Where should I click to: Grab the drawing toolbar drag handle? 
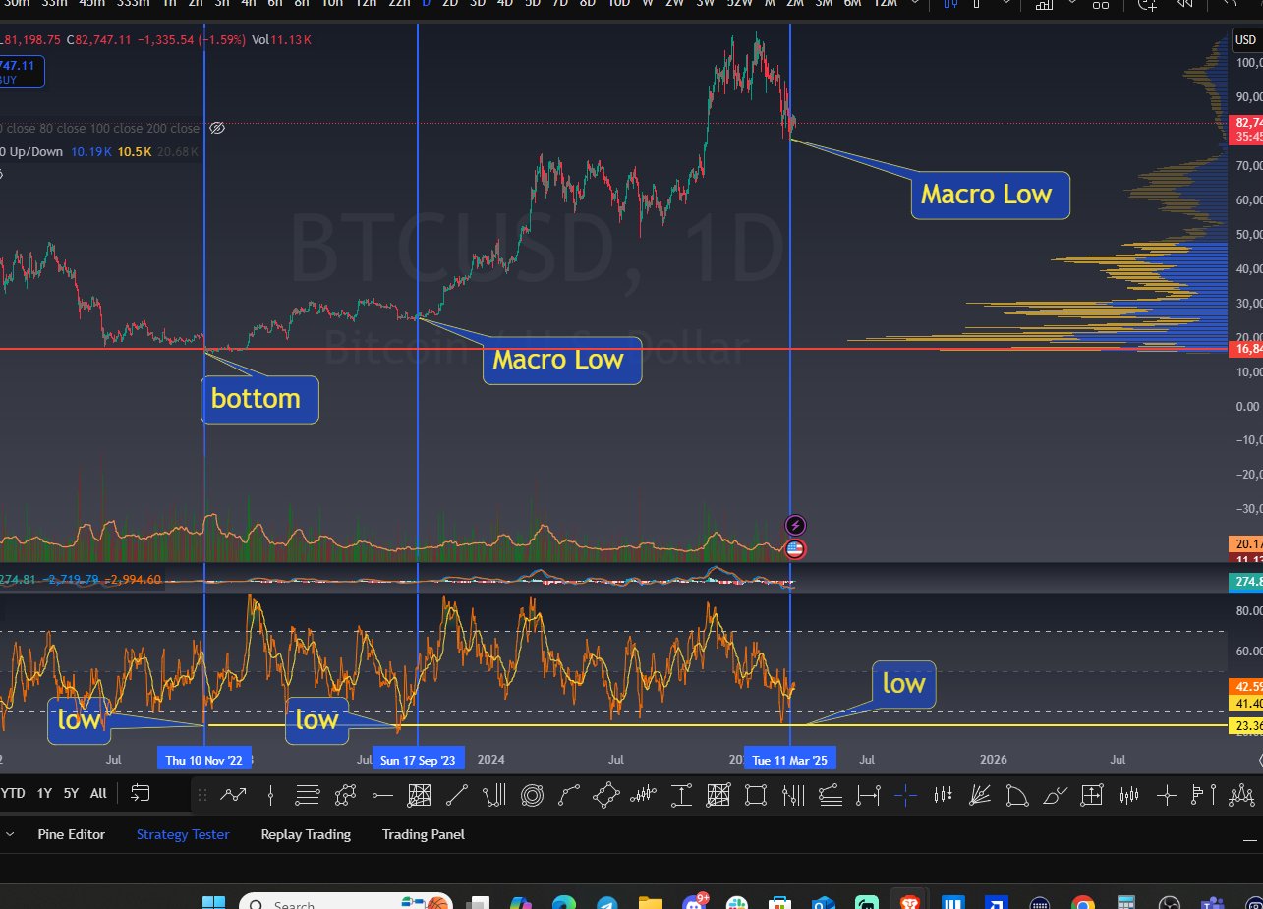[x=202, y=795]
